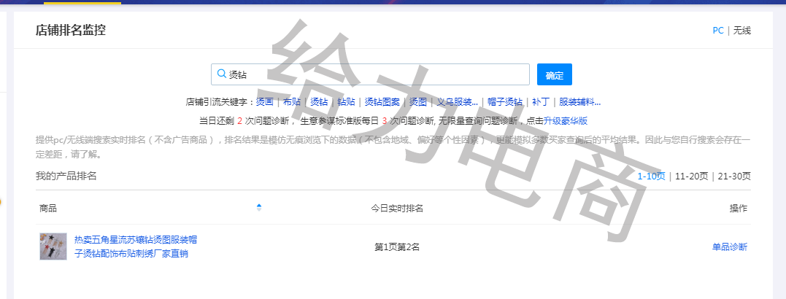Show pages 11-20 of rankings
The height and width of the screenshot is (299, 786).
click(x=691, y=176)
